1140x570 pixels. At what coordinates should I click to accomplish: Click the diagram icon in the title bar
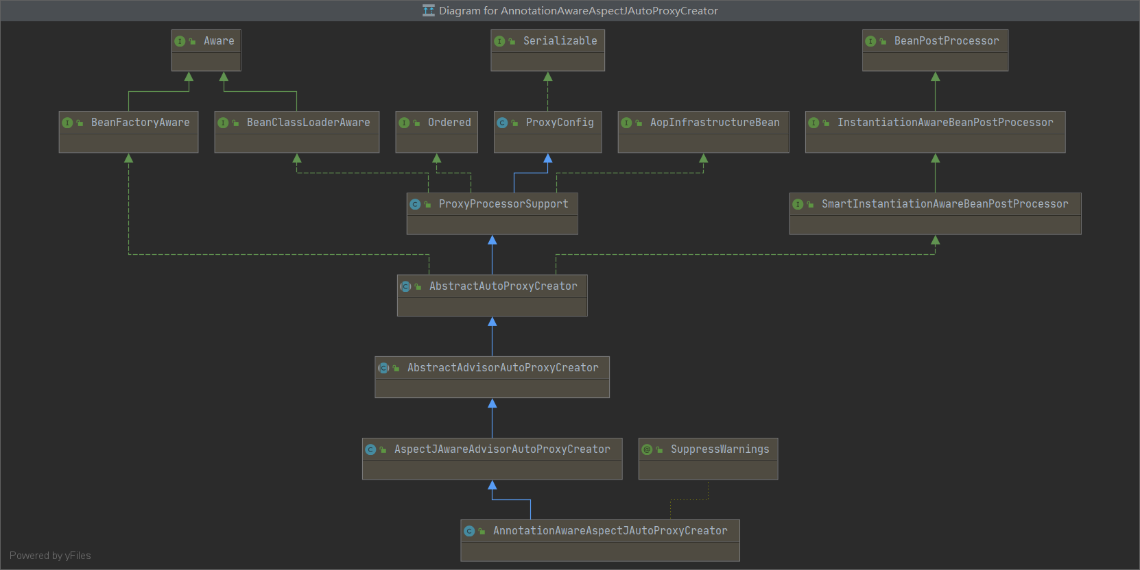429,10
